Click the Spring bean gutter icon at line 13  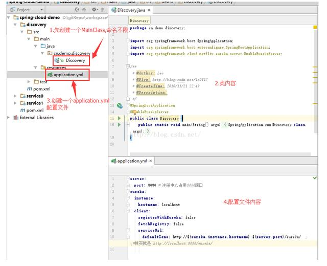(120, 106)
